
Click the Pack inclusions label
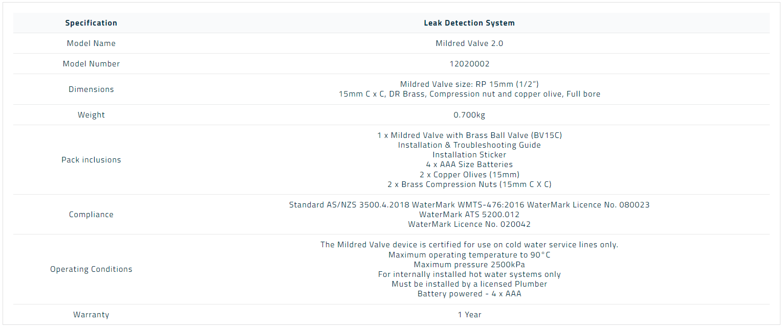pos(91,160)
